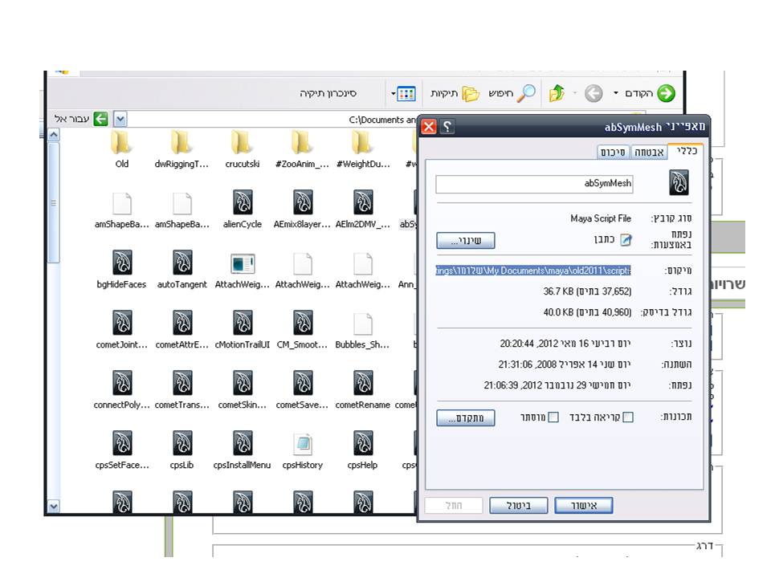Open the crucutski folder
The width and height of the screenshot is (771, 578).
(242, 143)
